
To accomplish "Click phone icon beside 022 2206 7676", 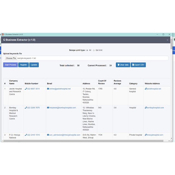I will click(x=26, y=108).
